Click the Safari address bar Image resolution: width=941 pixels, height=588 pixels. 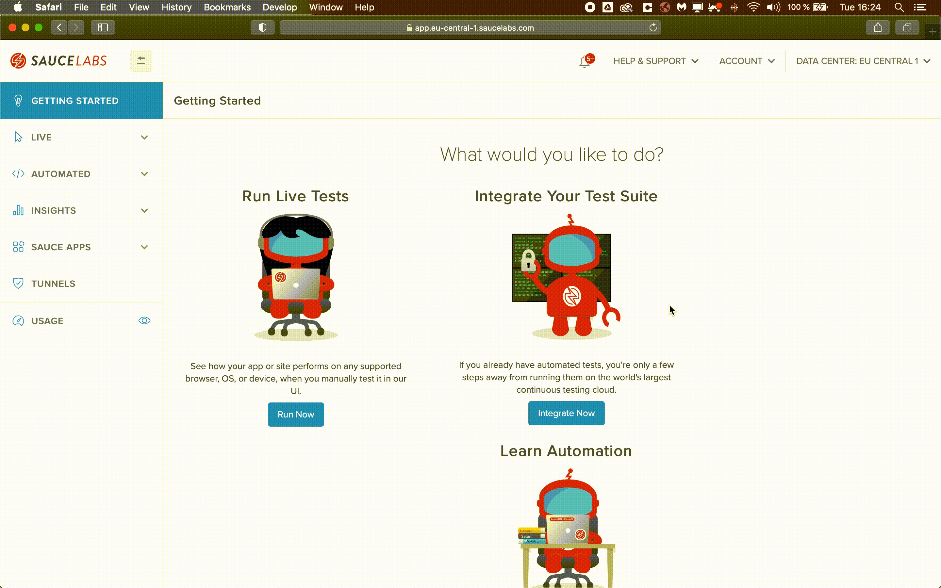(470, 28)
